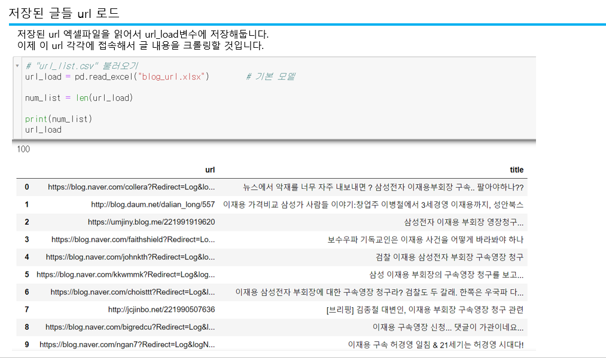Click the row index "5" in the table
Image resolution: width=606 pixels, height=358 pixels.
27,274
